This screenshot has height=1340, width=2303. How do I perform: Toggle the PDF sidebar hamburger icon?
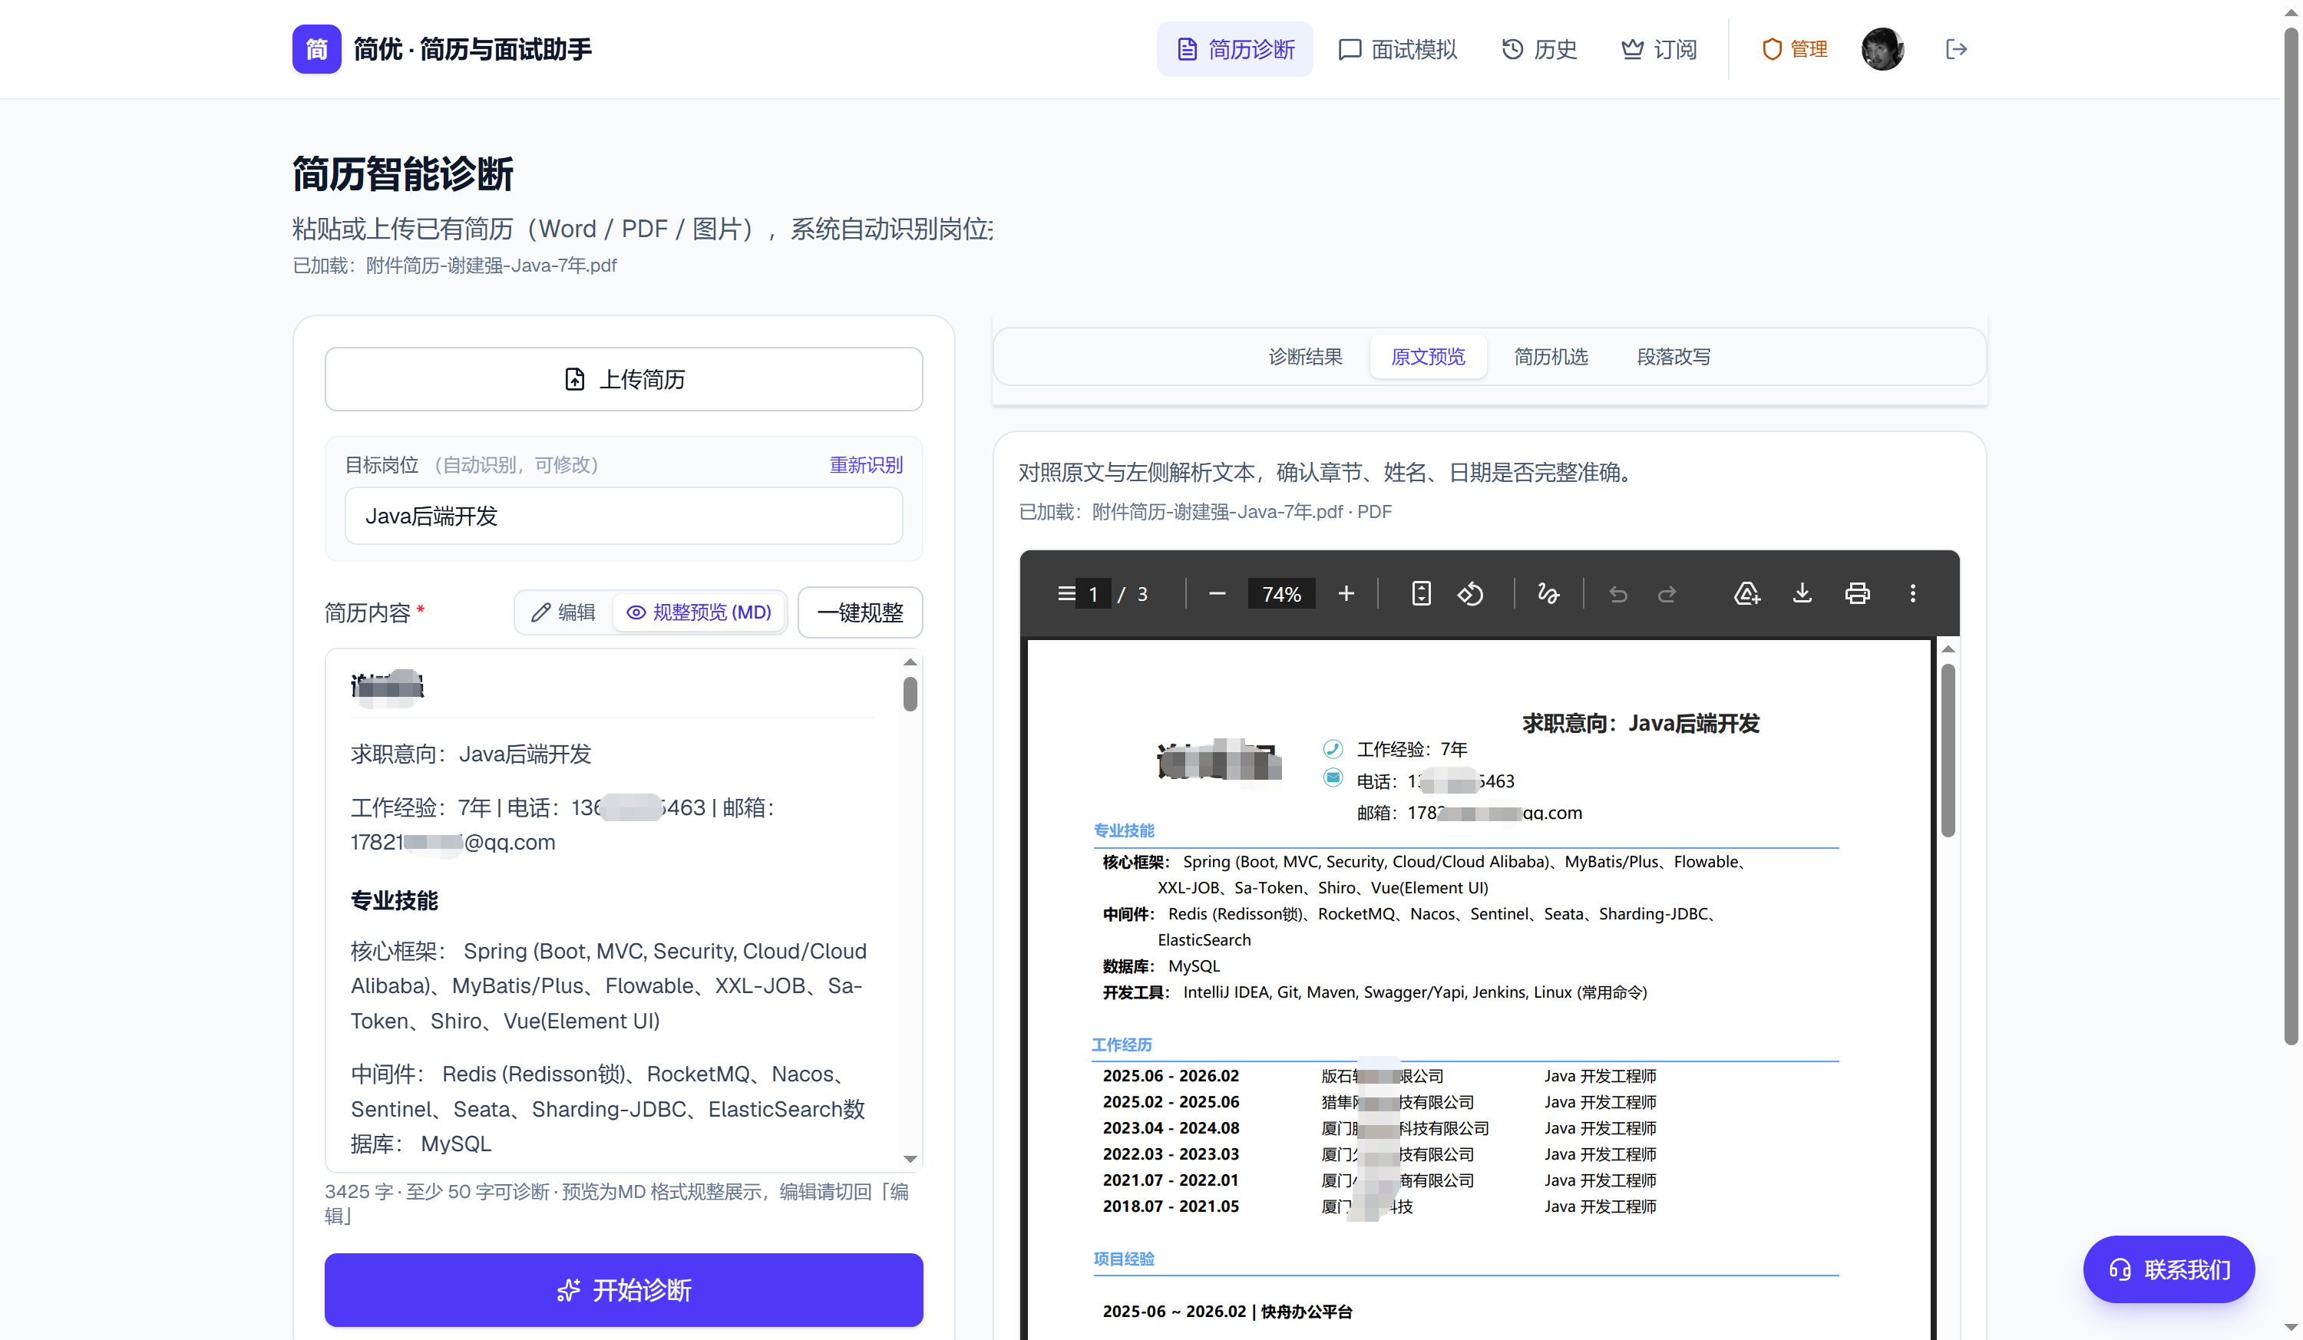click(1066, 594)
